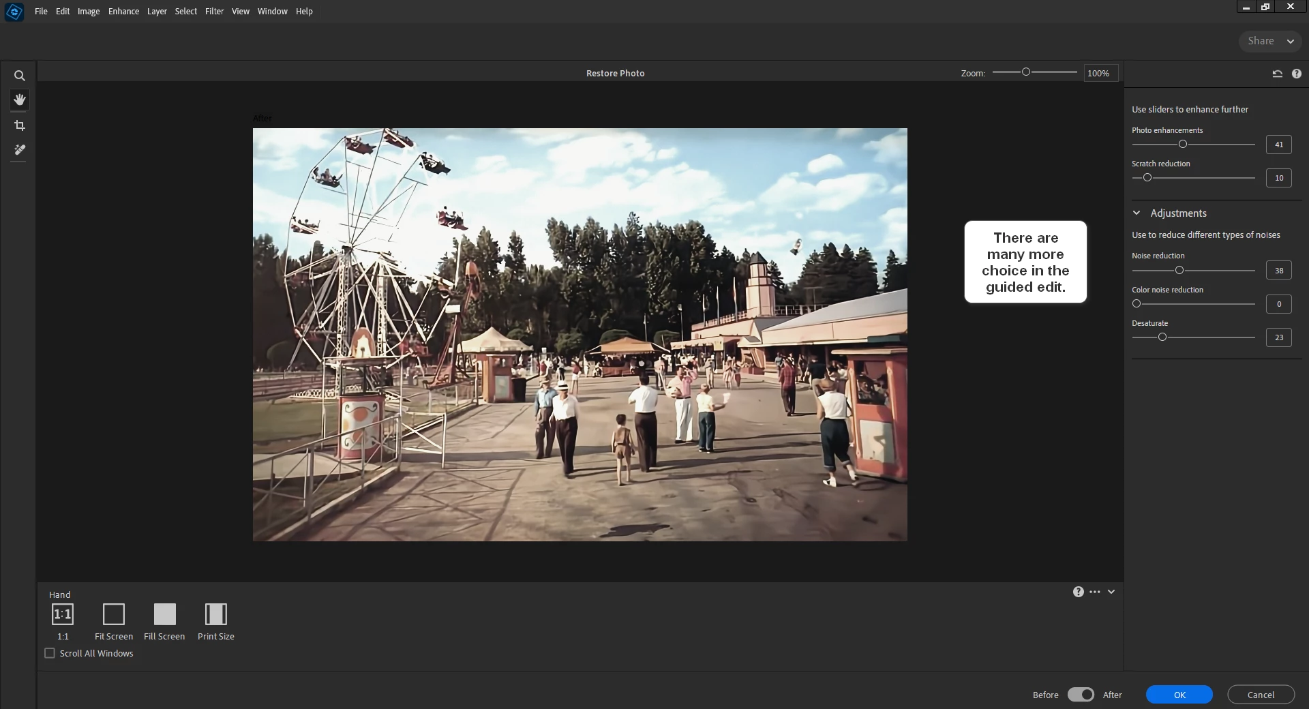
Task: Open the Filter menu
Action: point(214,12)
